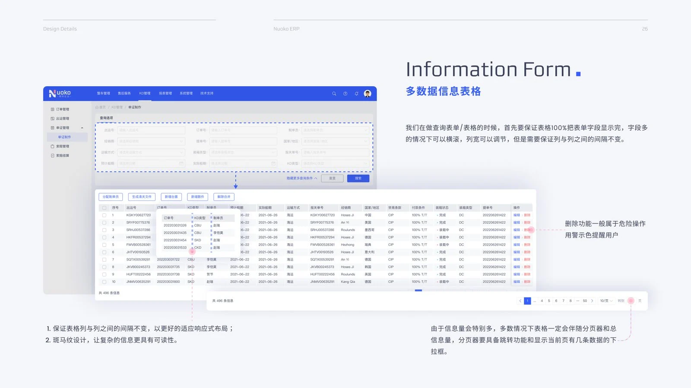Click 编辑 link in the 中国 row

[517, 215]
